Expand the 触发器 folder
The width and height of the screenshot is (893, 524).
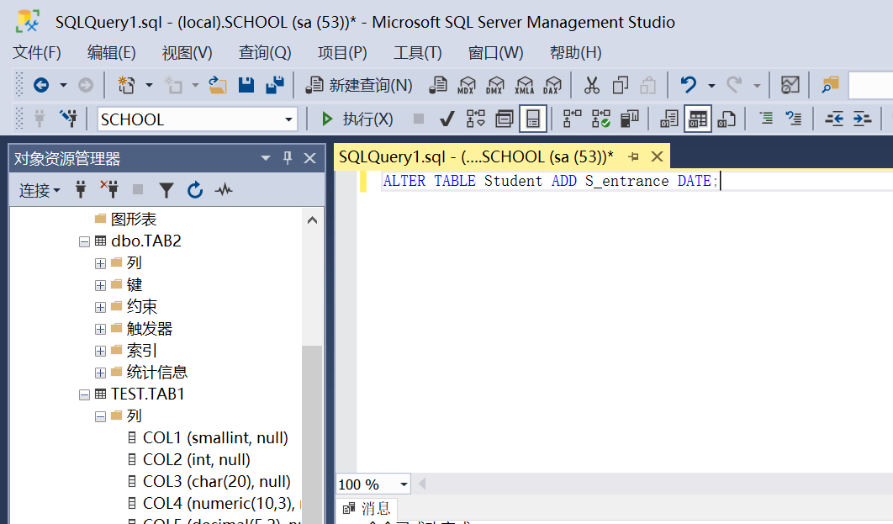[x=100, y=329]
